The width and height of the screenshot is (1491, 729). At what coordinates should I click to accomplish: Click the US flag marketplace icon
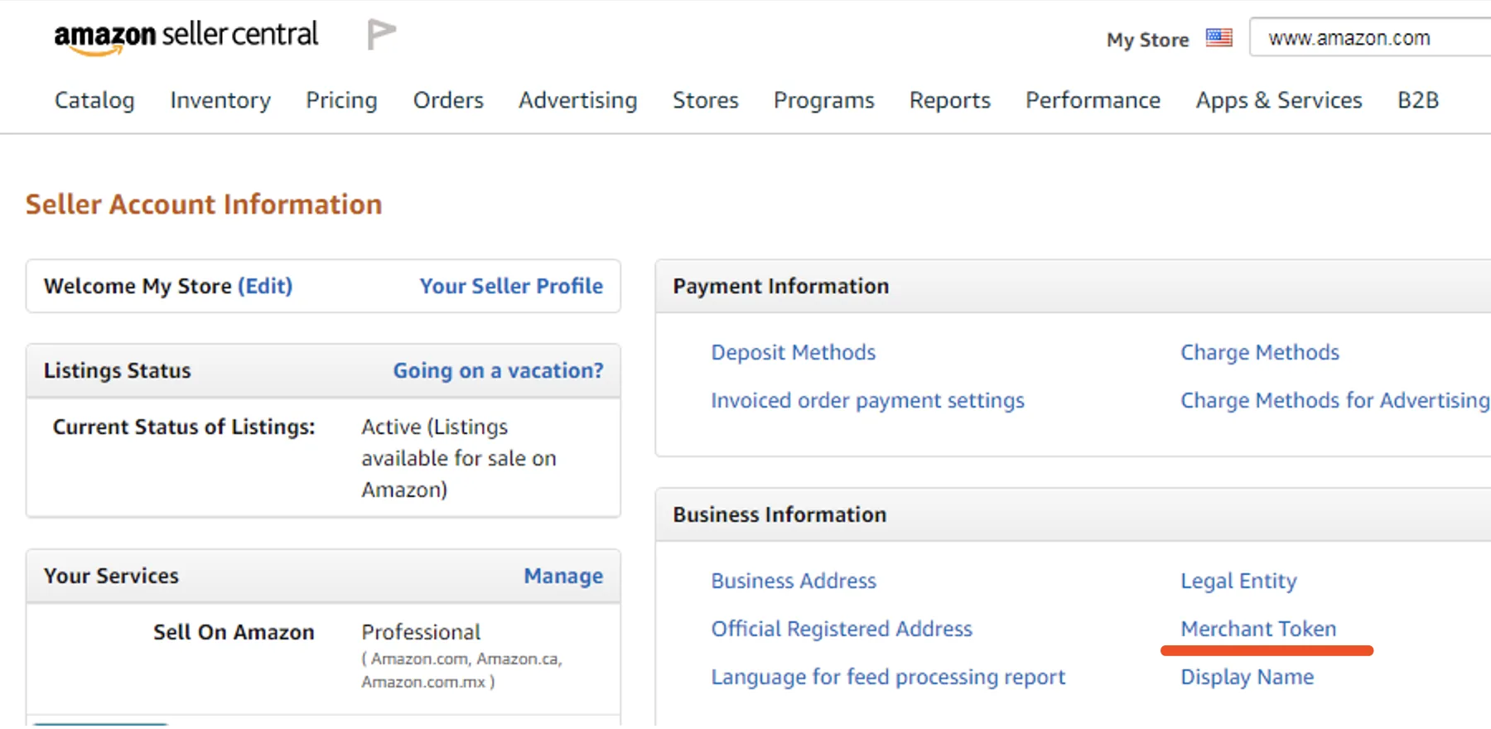coord(1218,38)
